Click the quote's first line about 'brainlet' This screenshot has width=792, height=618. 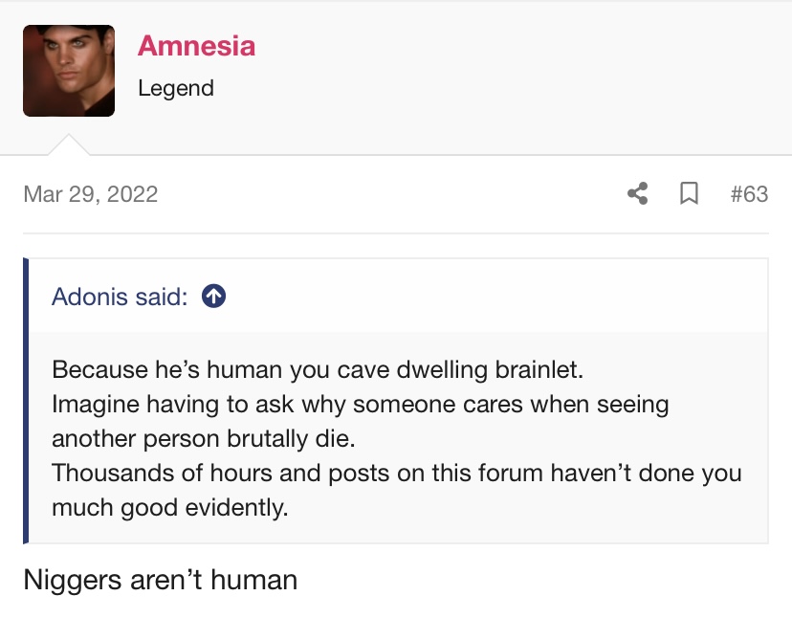(x=318, y=369)
